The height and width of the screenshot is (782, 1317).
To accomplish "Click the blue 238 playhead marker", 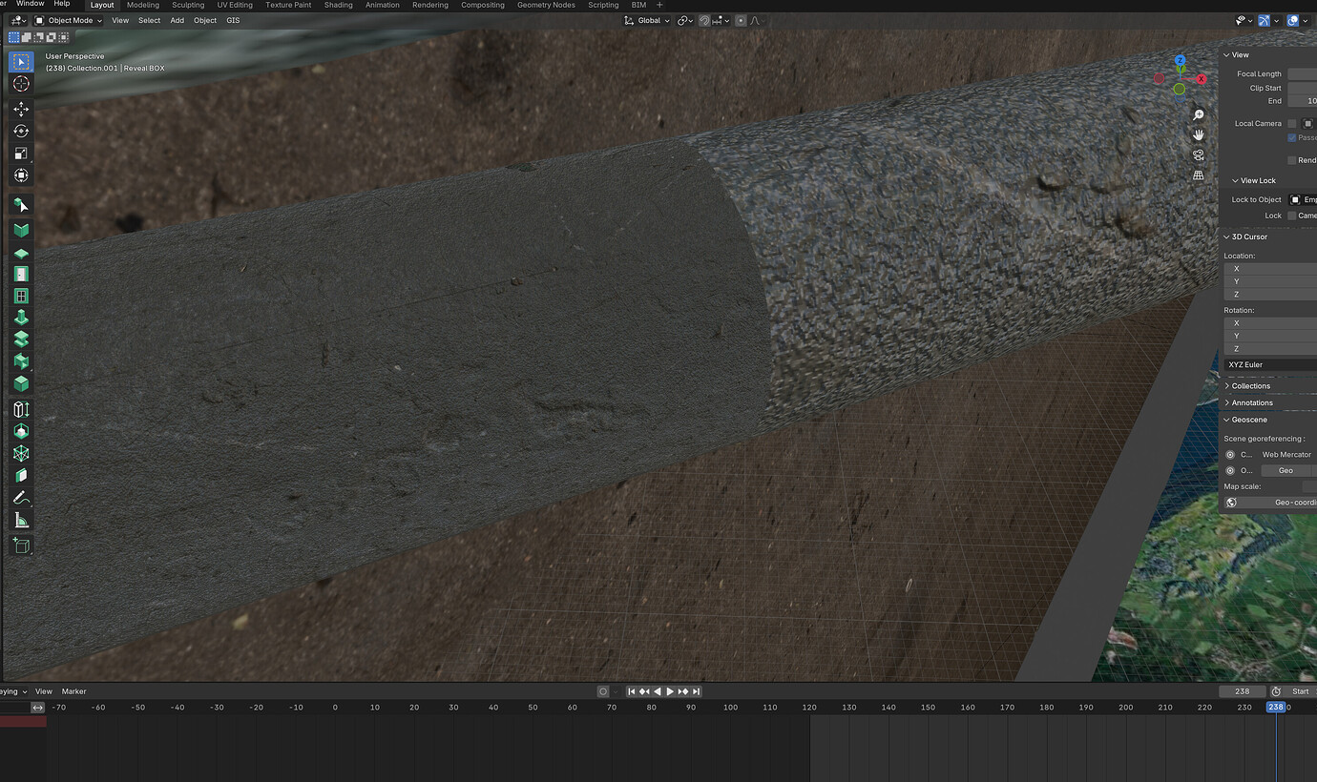I will click(1276, 708).
